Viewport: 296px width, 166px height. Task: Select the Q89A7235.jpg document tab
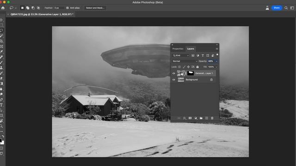[42, 14]
